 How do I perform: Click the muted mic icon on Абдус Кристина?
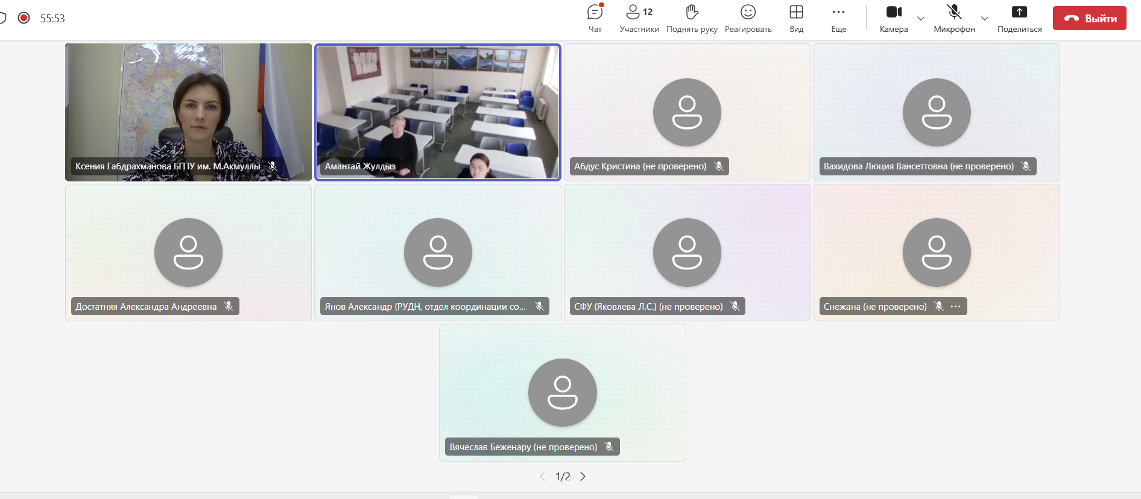719,166
